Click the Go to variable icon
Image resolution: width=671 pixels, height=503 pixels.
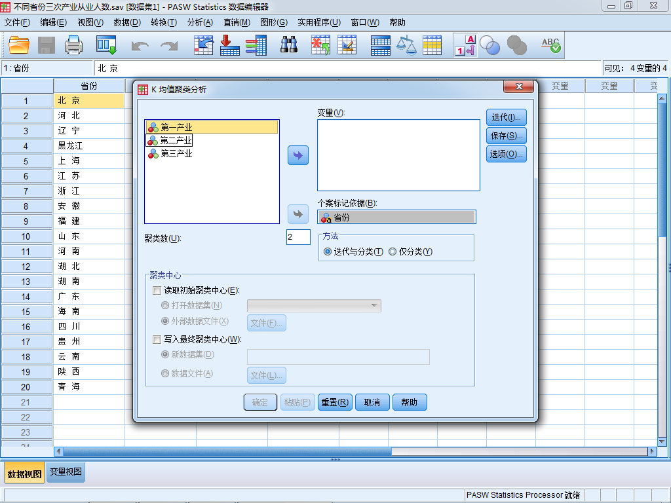(x=229, y=45)
